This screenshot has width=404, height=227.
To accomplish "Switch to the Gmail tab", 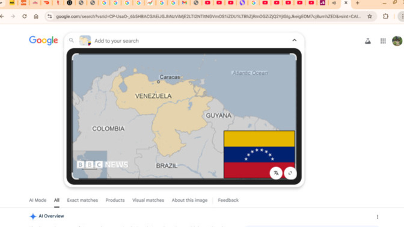I will (x=184, y=3).
